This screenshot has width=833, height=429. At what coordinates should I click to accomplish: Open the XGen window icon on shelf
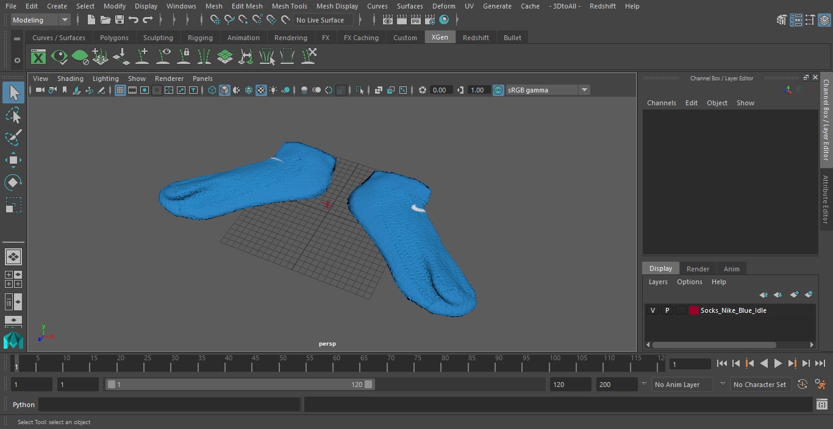pos(38,57)
